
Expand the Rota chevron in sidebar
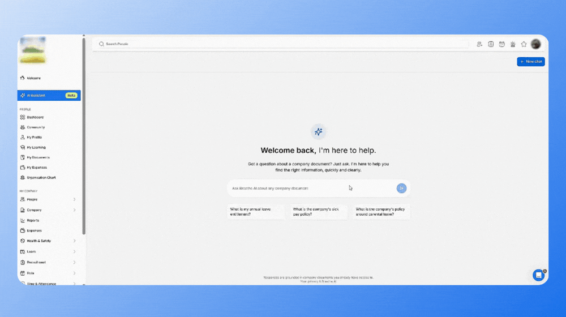coord(74,273)
